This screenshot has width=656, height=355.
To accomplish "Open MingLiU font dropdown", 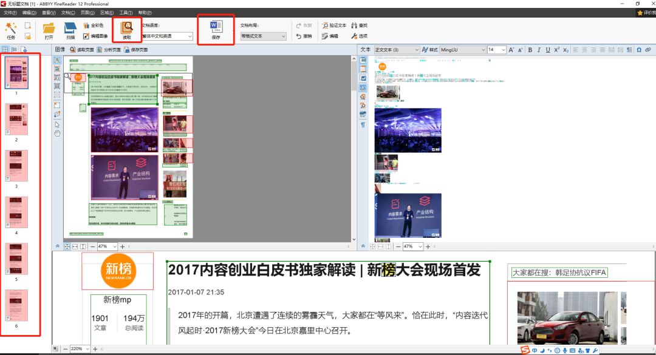I will pos(463,50).
